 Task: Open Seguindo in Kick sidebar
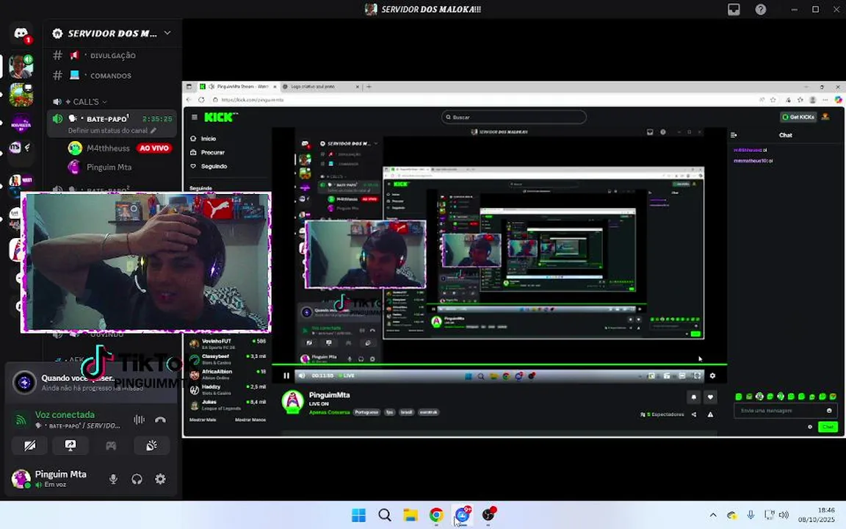coord(214,166)
